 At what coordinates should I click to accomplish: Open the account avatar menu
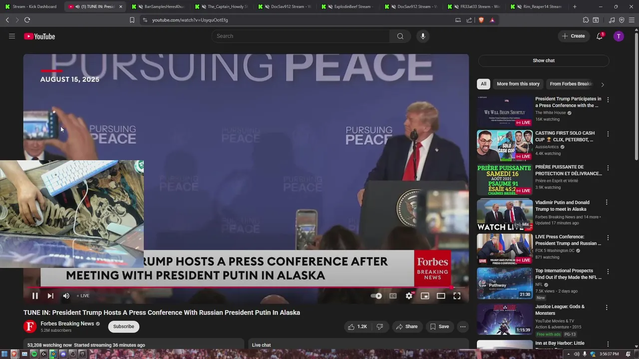[619, 36]
